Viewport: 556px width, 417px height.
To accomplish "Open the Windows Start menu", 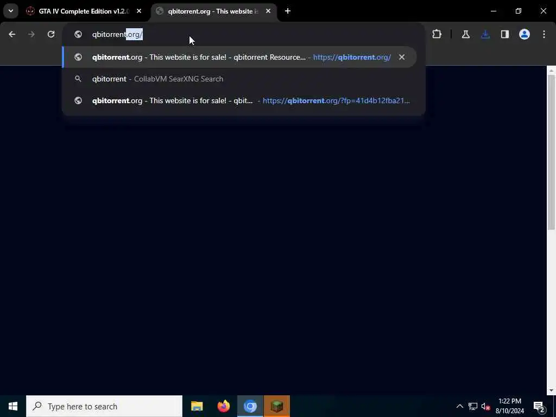I will pos(13,406).
